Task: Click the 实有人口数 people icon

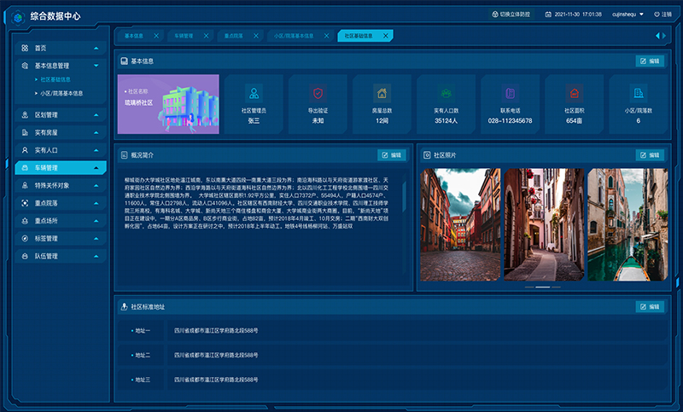Action: (446, 93)
